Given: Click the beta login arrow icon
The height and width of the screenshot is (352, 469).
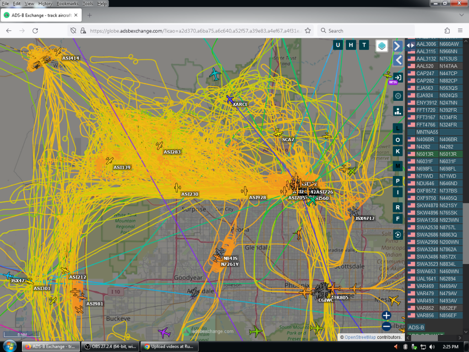Looking at the screenshot, I should [398, 77].
